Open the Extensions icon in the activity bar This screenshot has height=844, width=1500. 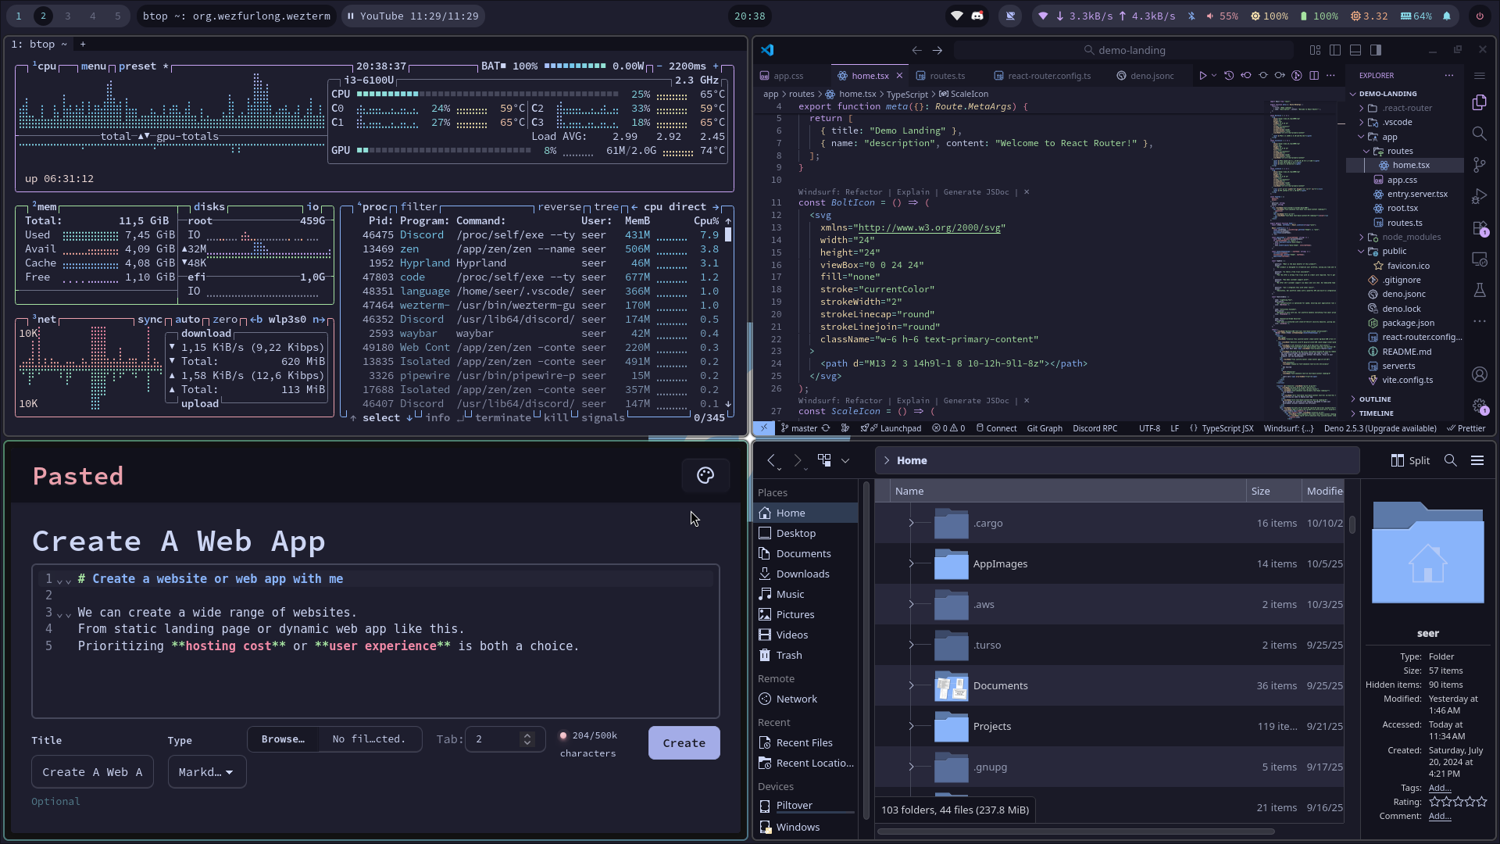point(1480,228)
